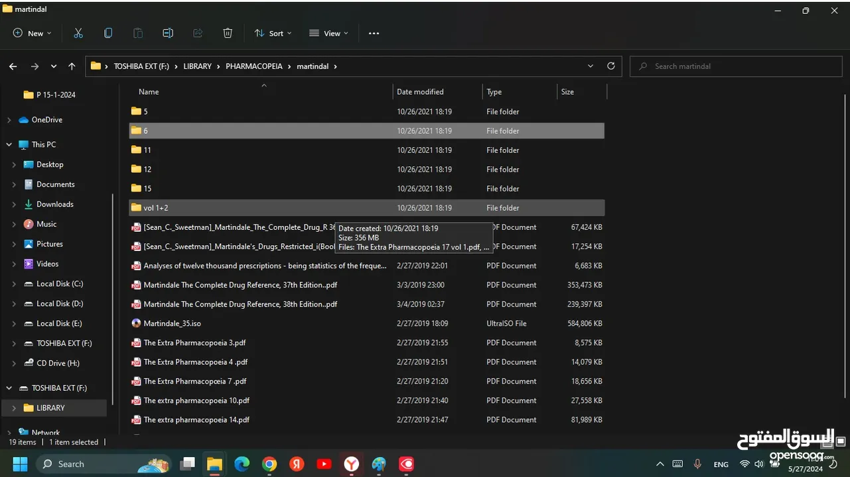Select the vol 1+2 folder
The width and height of the screenshot is (850, 477).
[x=367, y=207]
